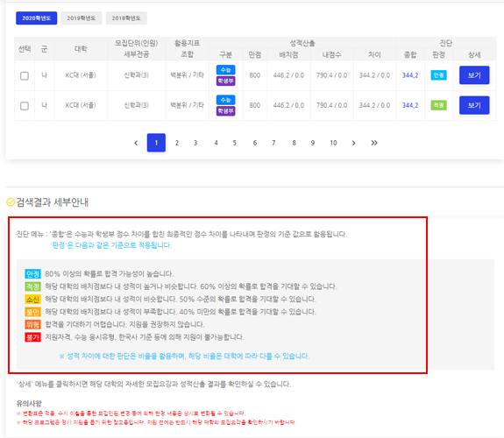Go to next page with the right arrow
Image resolution: width=504 pixels, height=438 pixels.
click(353, 143)
